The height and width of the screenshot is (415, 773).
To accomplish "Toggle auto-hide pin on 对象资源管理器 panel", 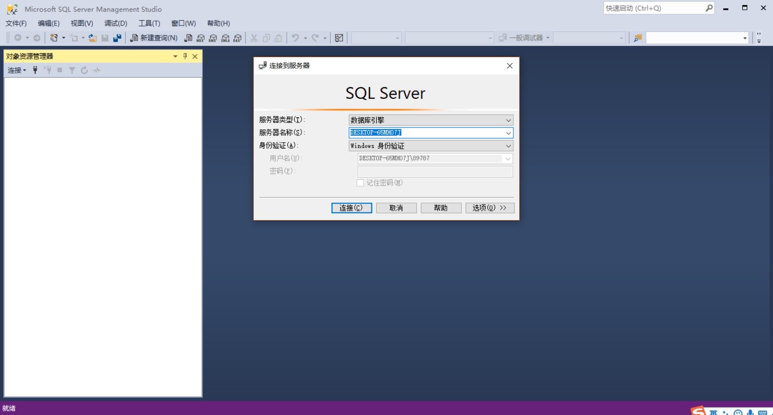I will pos(185,56).
